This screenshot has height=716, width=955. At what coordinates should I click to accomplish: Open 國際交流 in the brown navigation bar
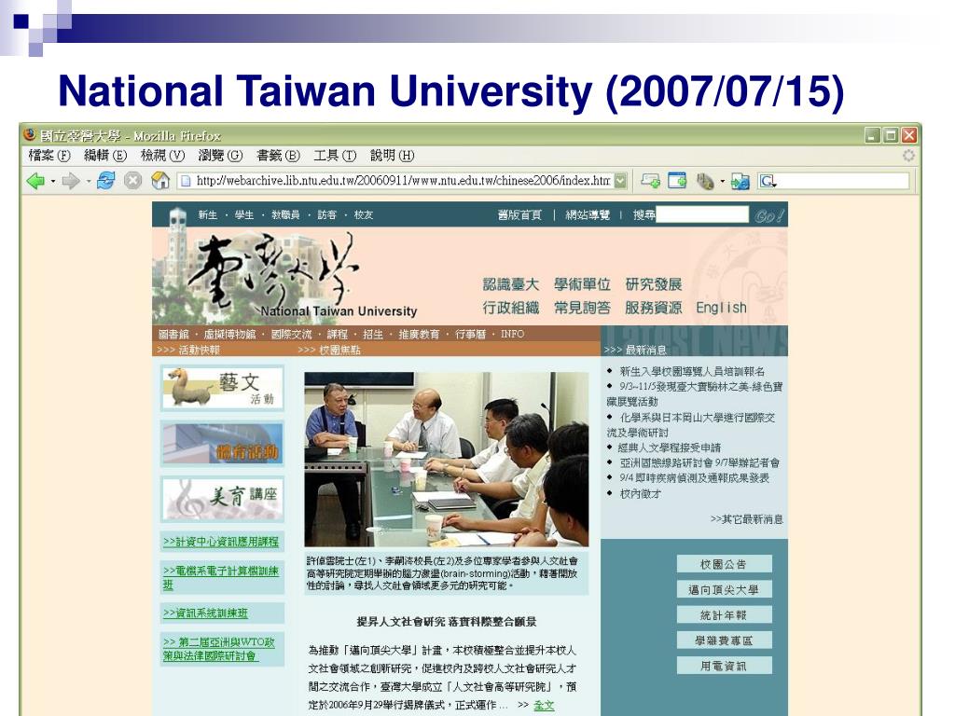click(291, 335)
